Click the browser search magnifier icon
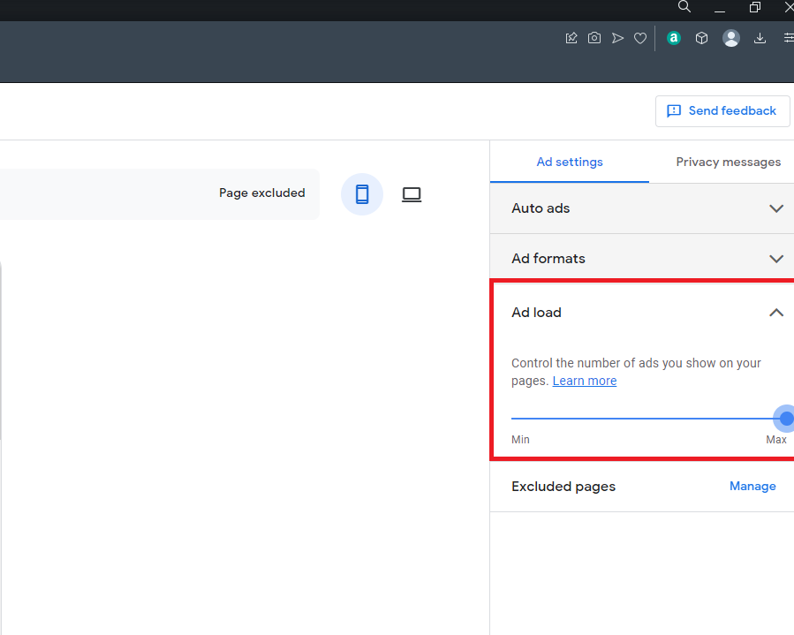 pos(684,6)
